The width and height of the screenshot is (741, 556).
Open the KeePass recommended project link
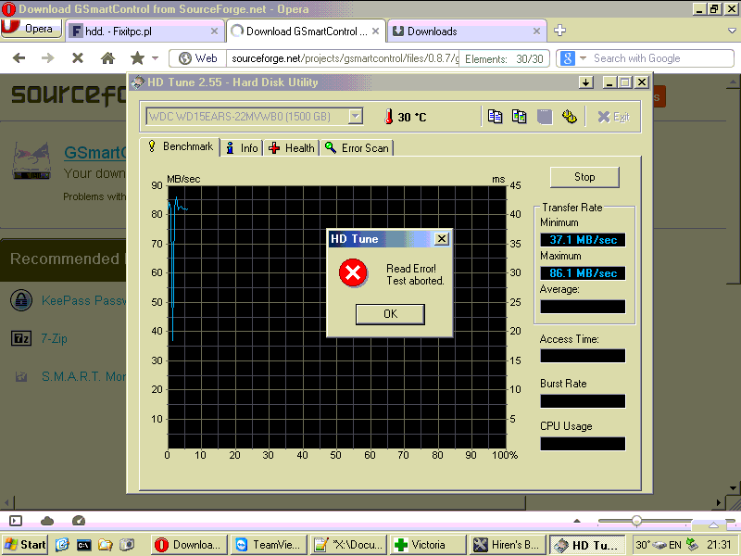point(83,300)
